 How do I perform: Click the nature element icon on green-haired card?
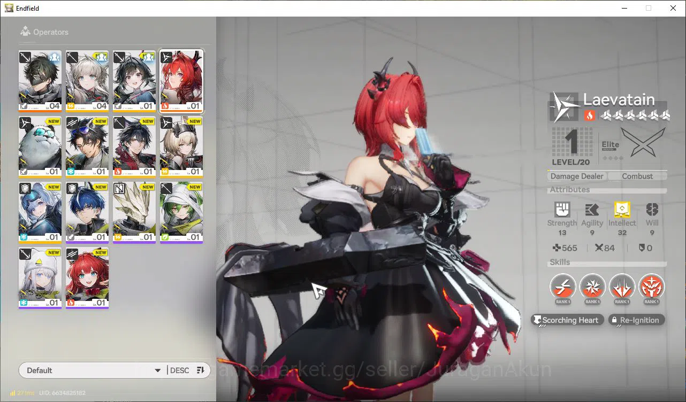pos(165,237)
